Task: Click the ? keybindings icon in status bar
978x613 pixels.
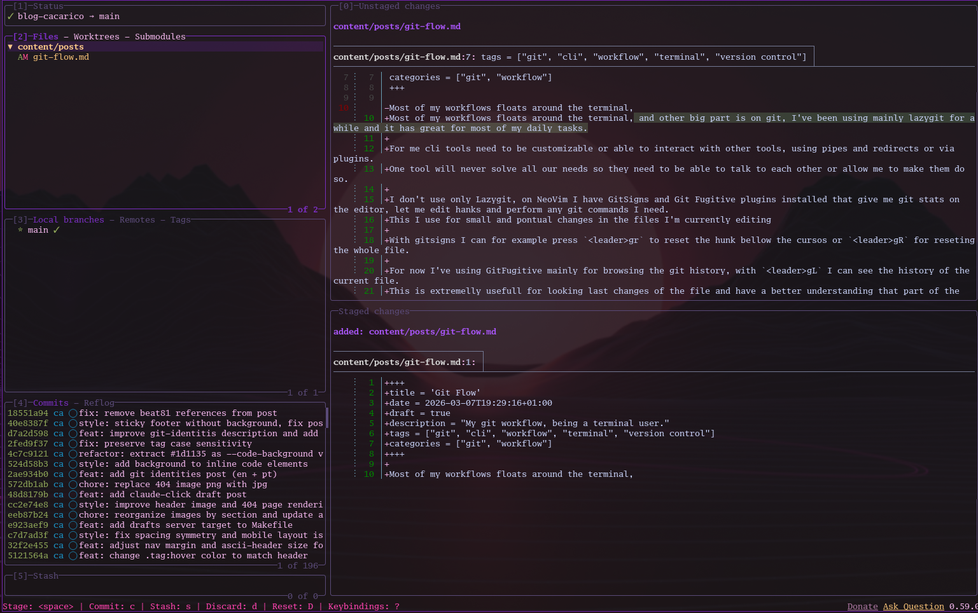Action: click(397, 606)
